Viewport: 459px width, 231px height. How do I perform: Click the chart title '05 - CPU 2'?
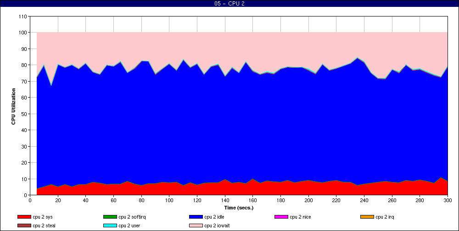(229, 4)
